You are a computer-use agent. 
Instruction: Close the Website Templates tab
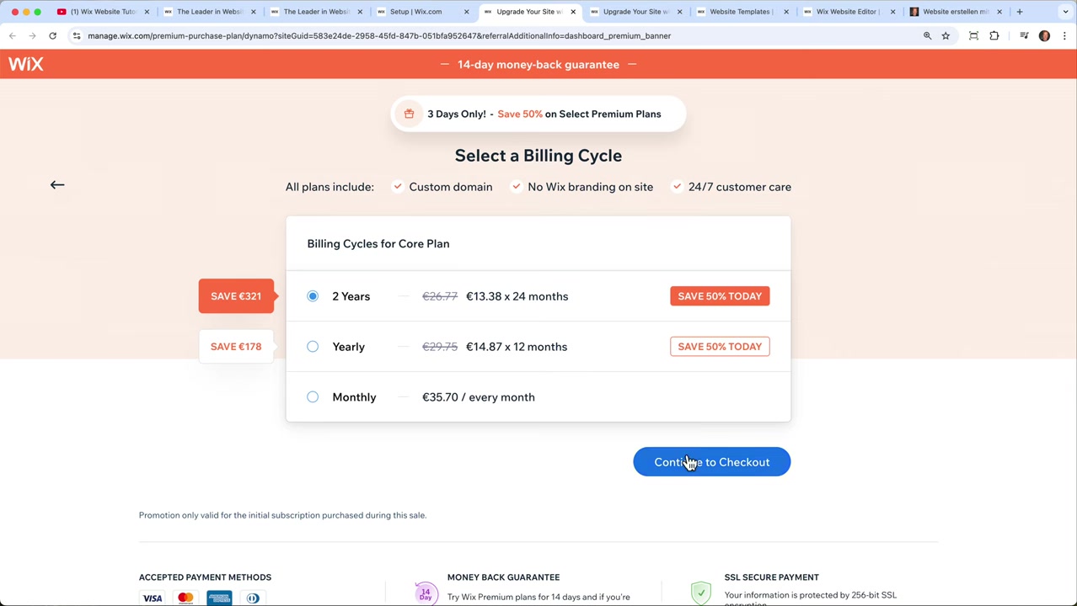tap(786, 12)
